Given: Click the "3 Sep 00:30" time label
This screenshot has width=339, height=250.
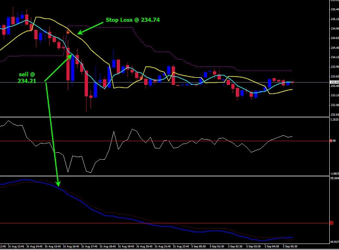Looking at the screenshot, I should pyautogui.click(x=199, y=247).
